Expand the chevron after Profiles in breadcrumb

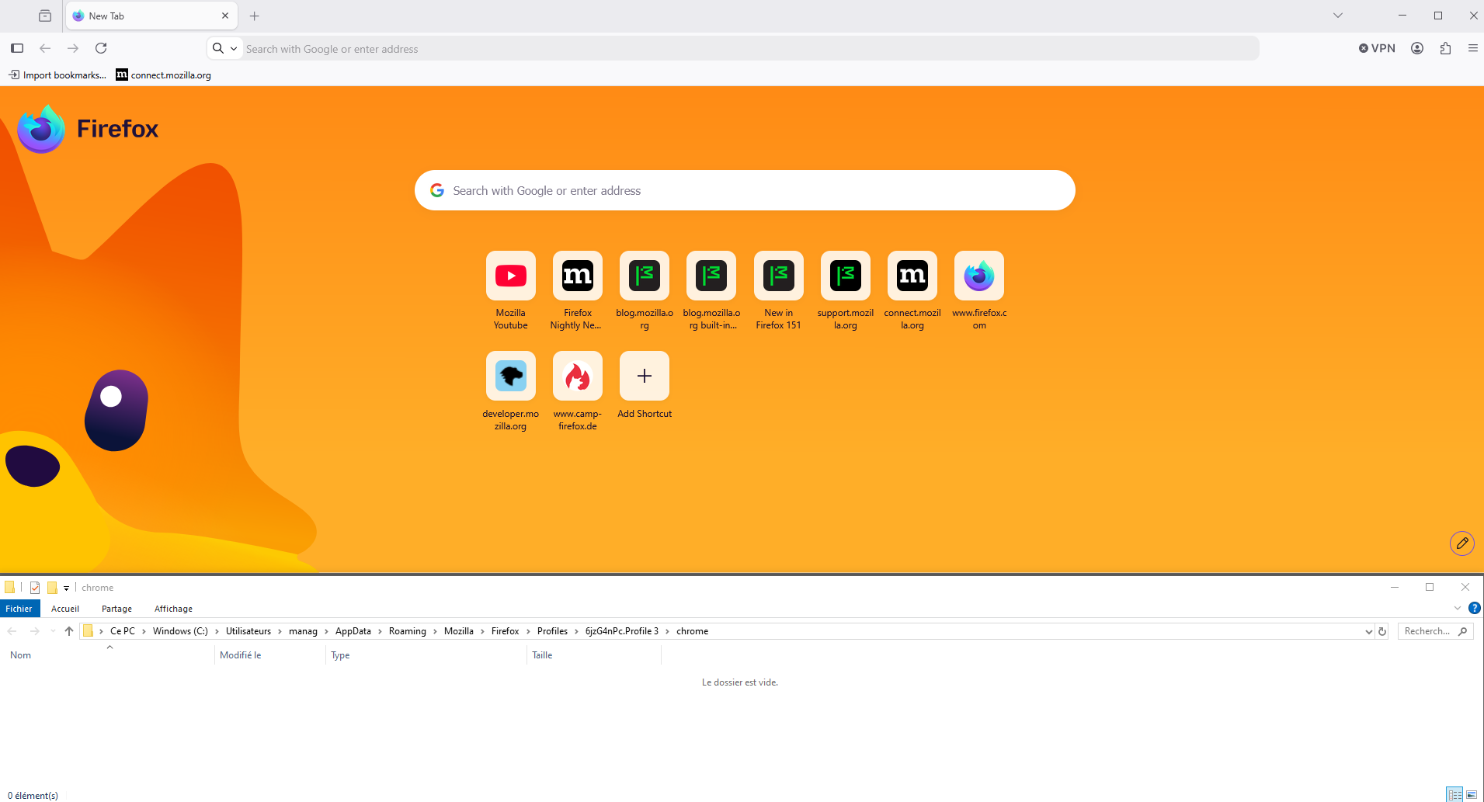(576, 631)
